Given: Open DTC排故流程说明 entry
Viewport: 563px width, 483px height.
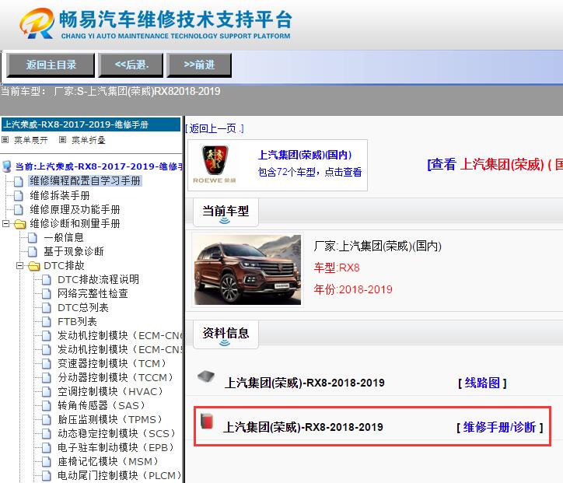Looking at the screenshot, I should tap(98, 280).
